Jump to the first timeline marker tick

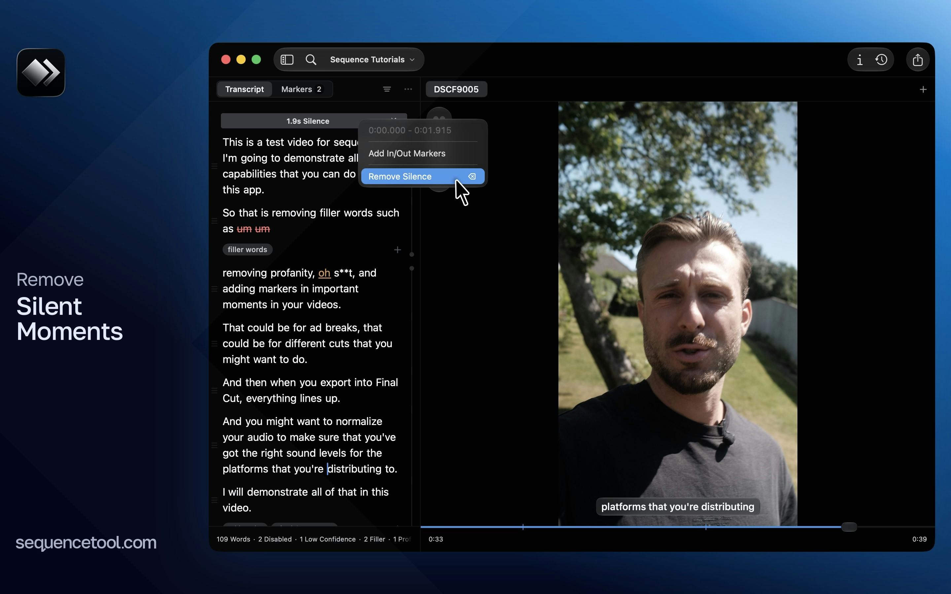click(523, 527)
